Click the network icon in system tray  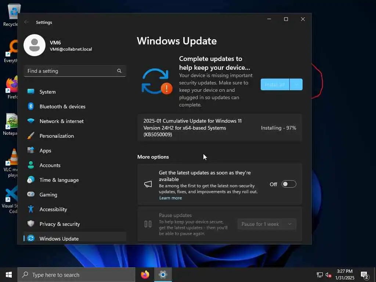320,275
